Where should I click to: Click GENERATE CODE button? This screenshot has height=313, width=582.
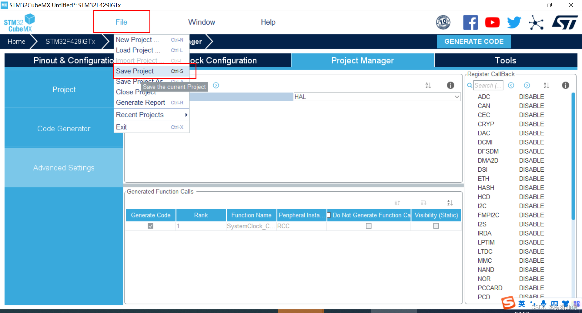tap(474, 42)
